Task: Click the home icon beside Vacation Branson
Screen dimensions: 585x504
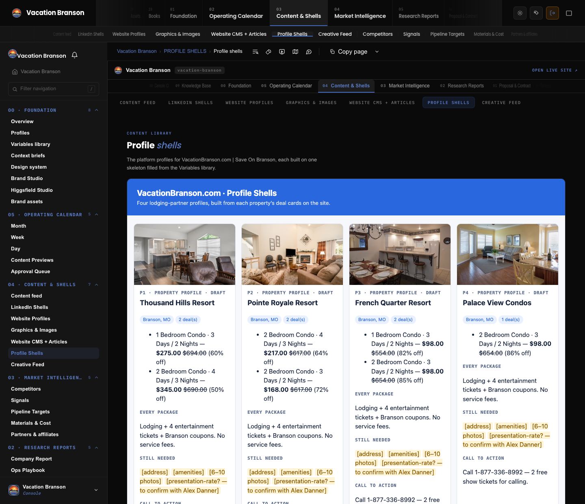Action: pos(15,72)
